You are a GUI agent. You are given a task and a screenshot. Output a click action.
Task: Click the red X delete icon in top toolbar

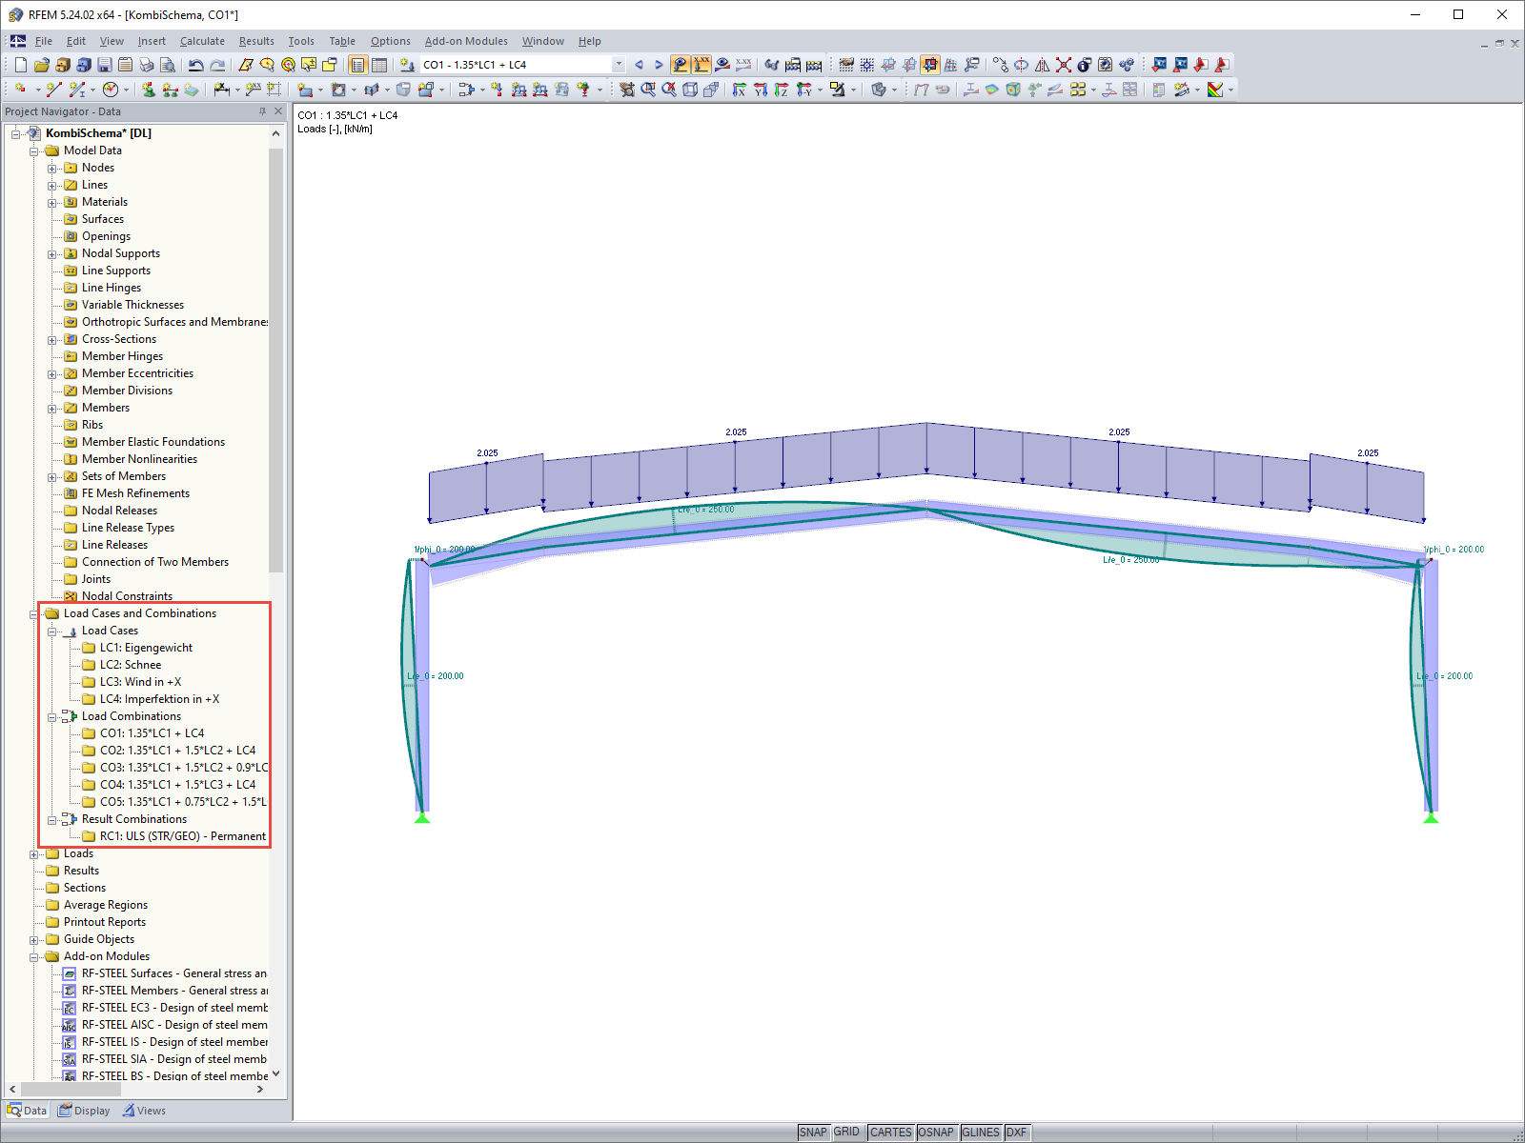coord(1064,65)
